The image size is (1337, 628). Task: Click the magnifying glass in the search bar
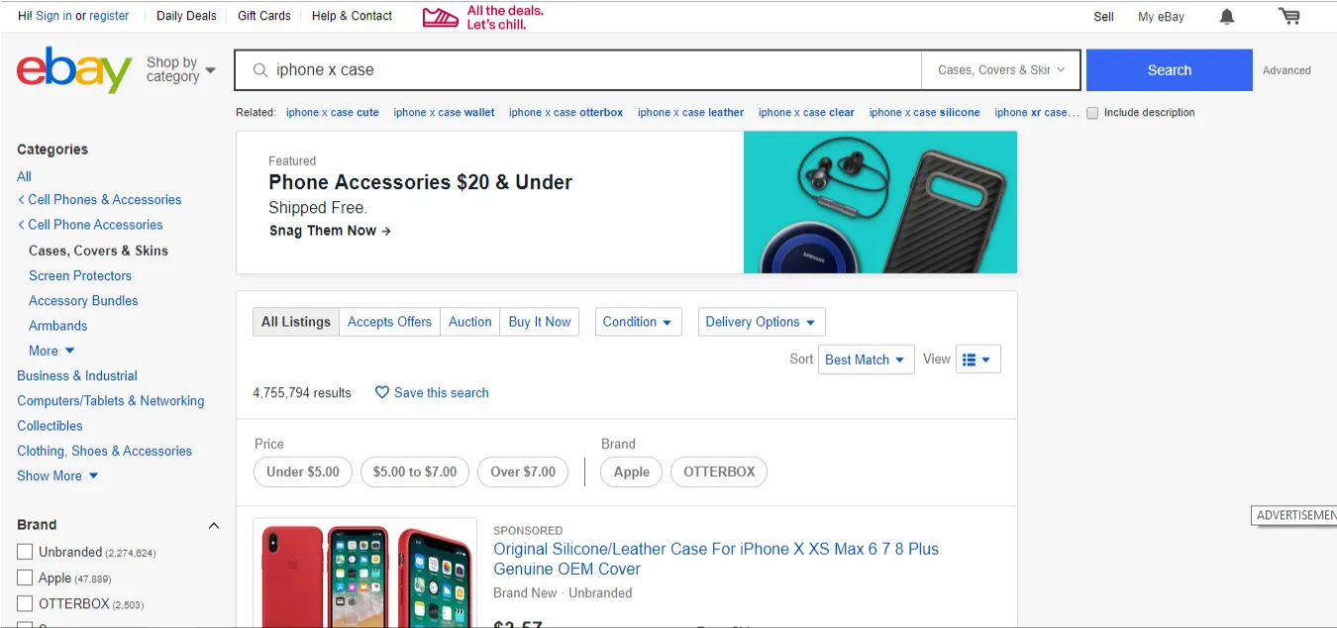click(x=258, y=69)
